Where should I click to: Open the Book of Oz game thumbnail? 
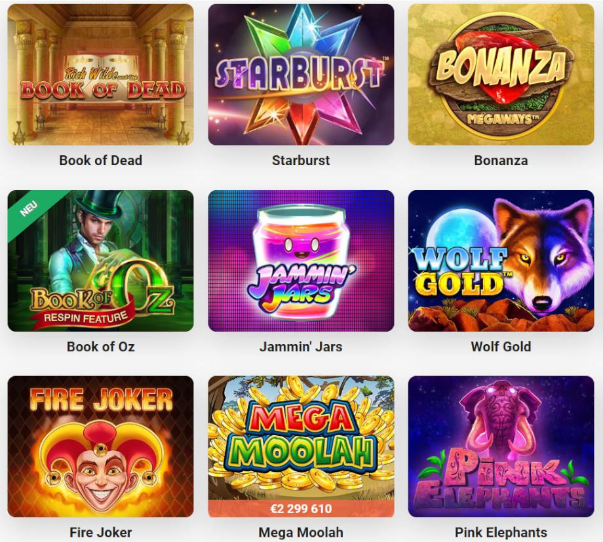coord(100,261)
